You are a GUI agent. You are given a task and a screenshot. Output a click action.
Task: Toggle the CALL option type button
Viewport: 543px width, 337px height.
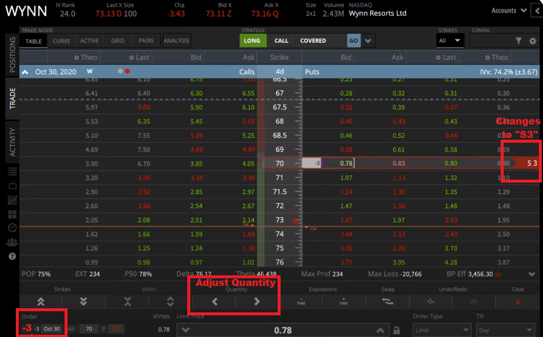[x=281, y=41]
